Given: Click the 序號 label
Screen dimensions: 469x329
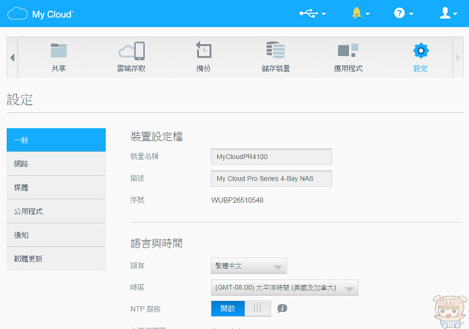Looking at the screenshot, I should 137,200.
